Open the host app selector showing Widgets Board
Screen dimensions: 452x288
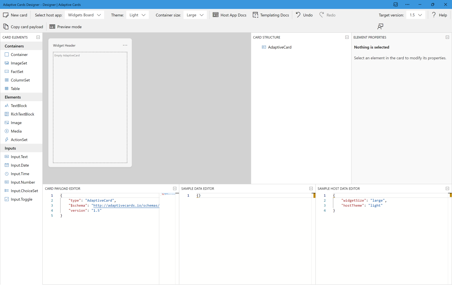(84, 14)
